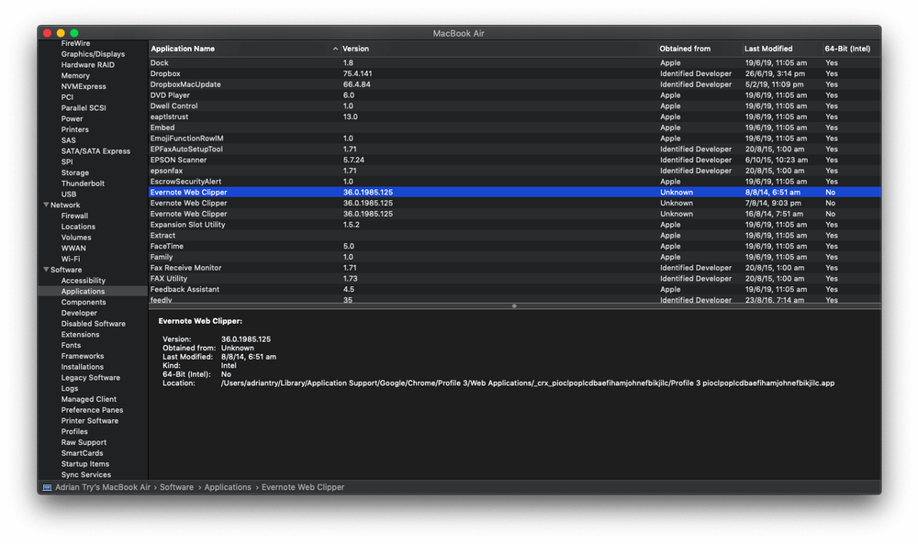Select Installations in the sidebar
The height and width of the screenshot is (544, 918).
[82, 367]
